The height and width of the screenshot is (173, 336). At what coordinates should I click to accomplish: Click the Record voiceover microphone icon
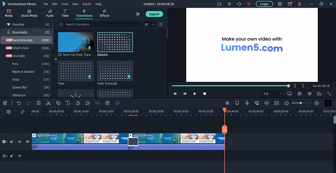(x=247, y=103)
